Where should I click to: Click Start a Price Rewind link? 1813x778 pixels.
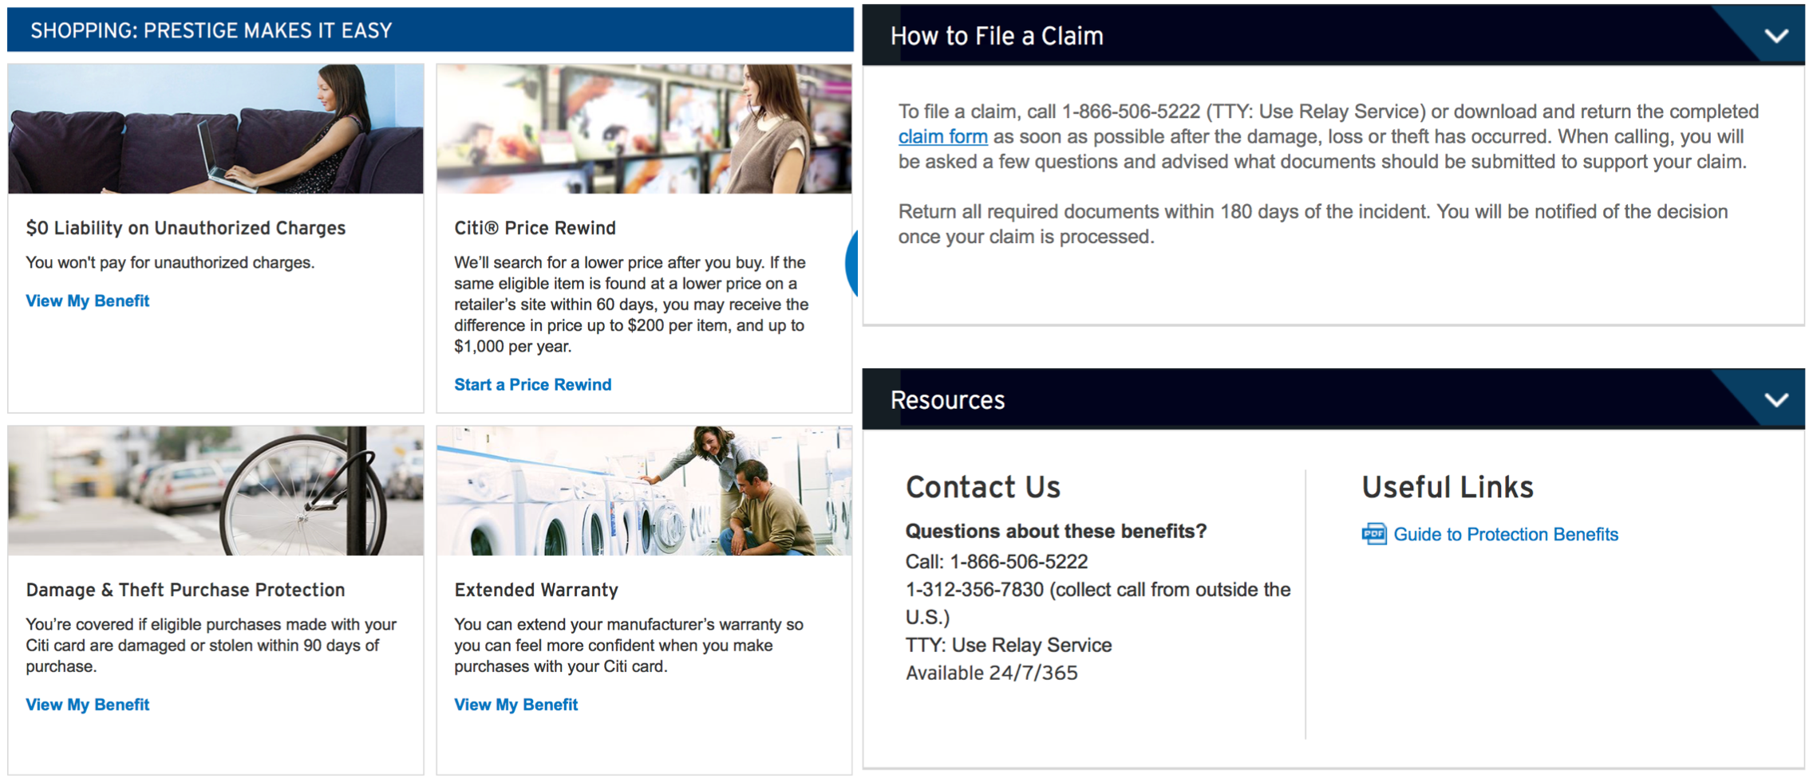(x=533, y=384)
